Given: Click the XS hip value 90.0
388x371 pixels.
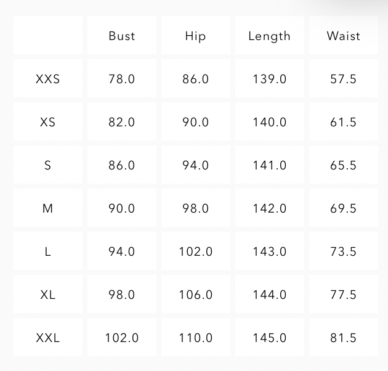Looking at the screenshot, I should tap(195, 122).
